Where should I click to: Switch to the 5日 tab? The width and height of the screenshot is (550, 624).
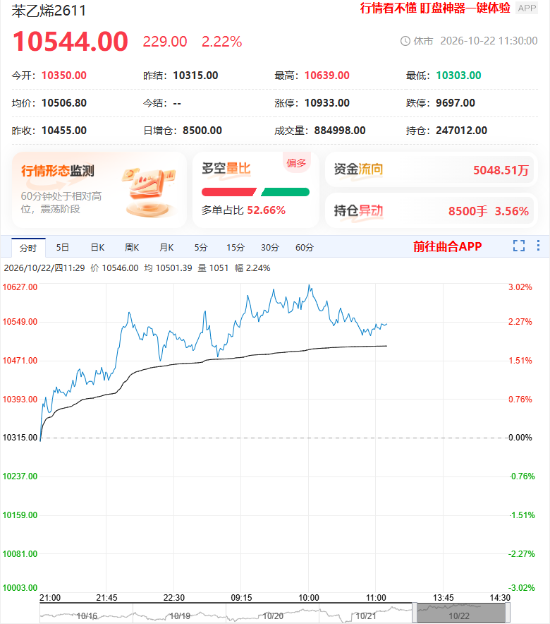pos(62,248)
